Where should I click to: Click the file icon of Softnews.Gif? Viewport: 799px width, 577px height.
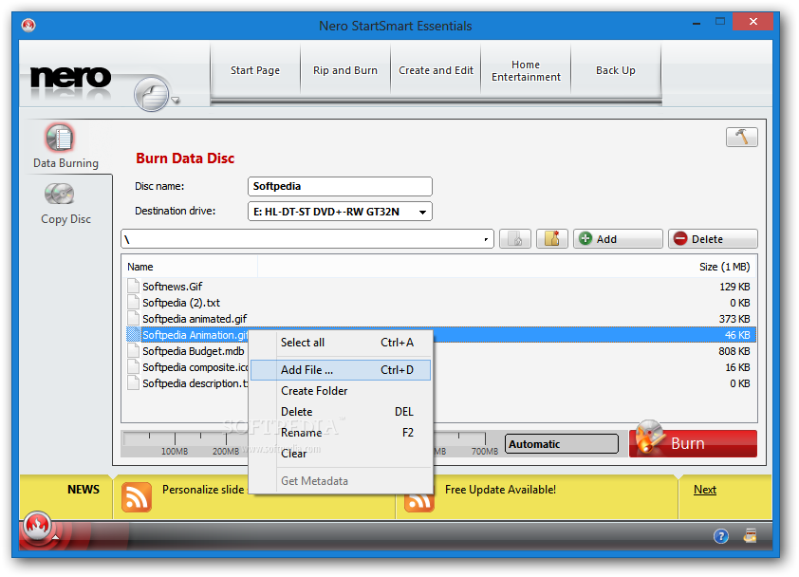(x=134, y=286)
